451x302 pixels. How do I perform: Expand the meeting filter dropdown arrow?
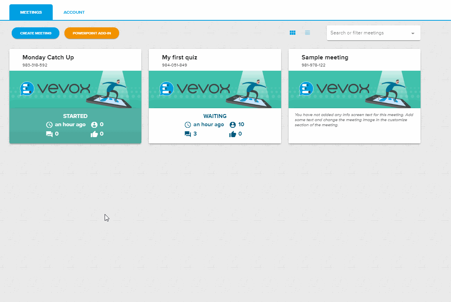point(413,33)
